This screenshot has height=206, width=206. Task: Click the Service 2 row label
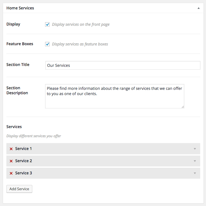click(23, 161)
